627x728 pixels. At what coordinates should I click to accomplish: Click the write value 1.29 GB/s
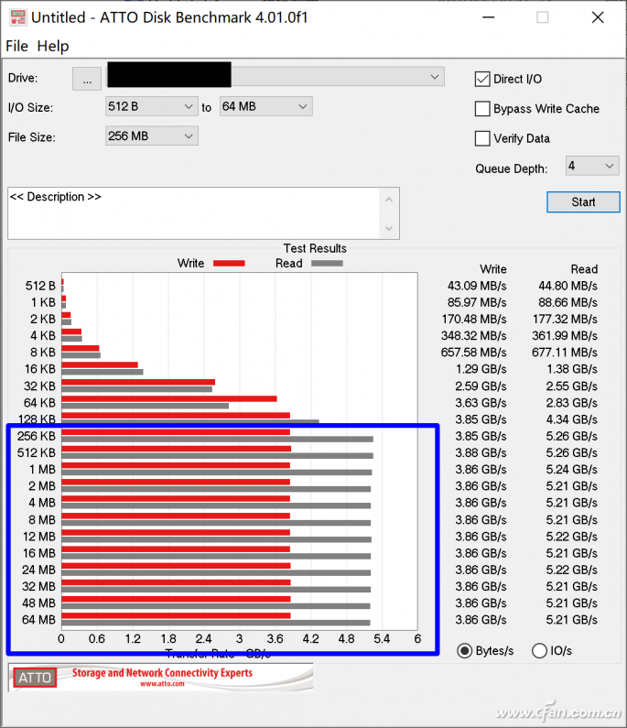[481, 369]
